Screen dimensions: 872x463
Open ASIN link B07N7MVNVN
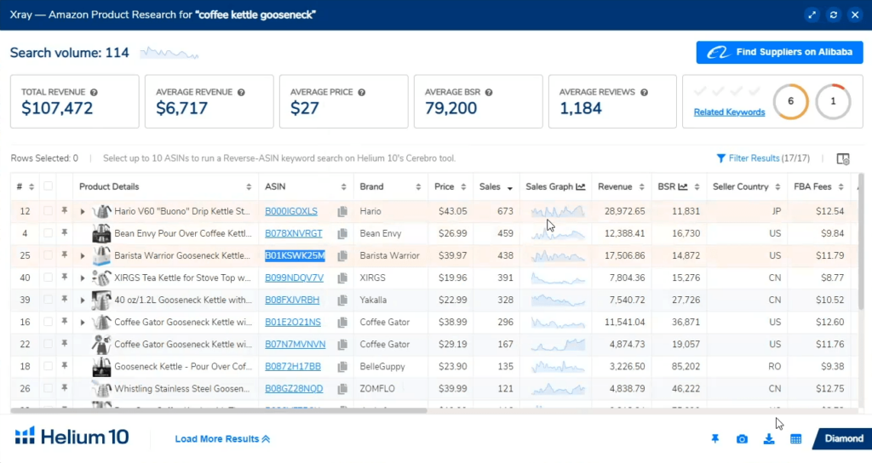coord(295,345)
